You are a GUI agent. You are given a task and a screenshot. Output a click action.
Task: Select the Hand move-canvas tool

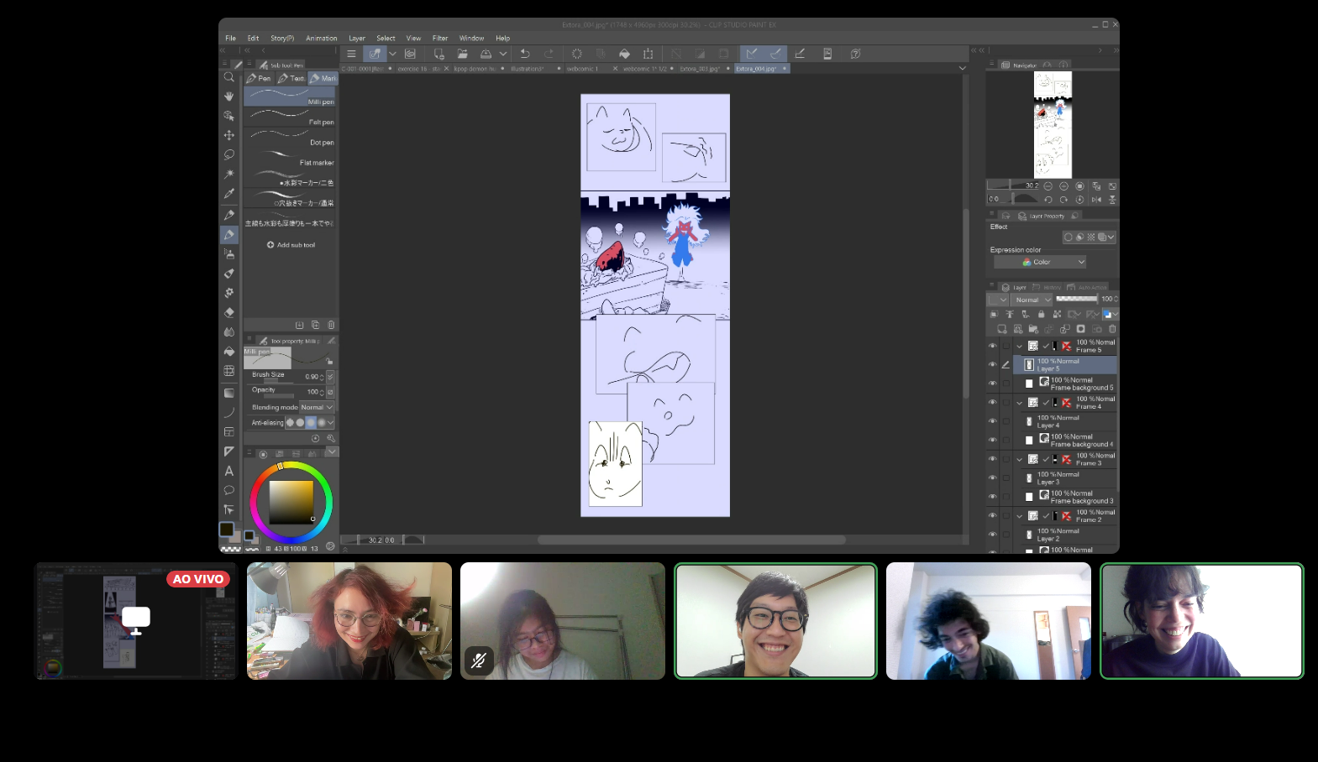click(x=228, y=97)
